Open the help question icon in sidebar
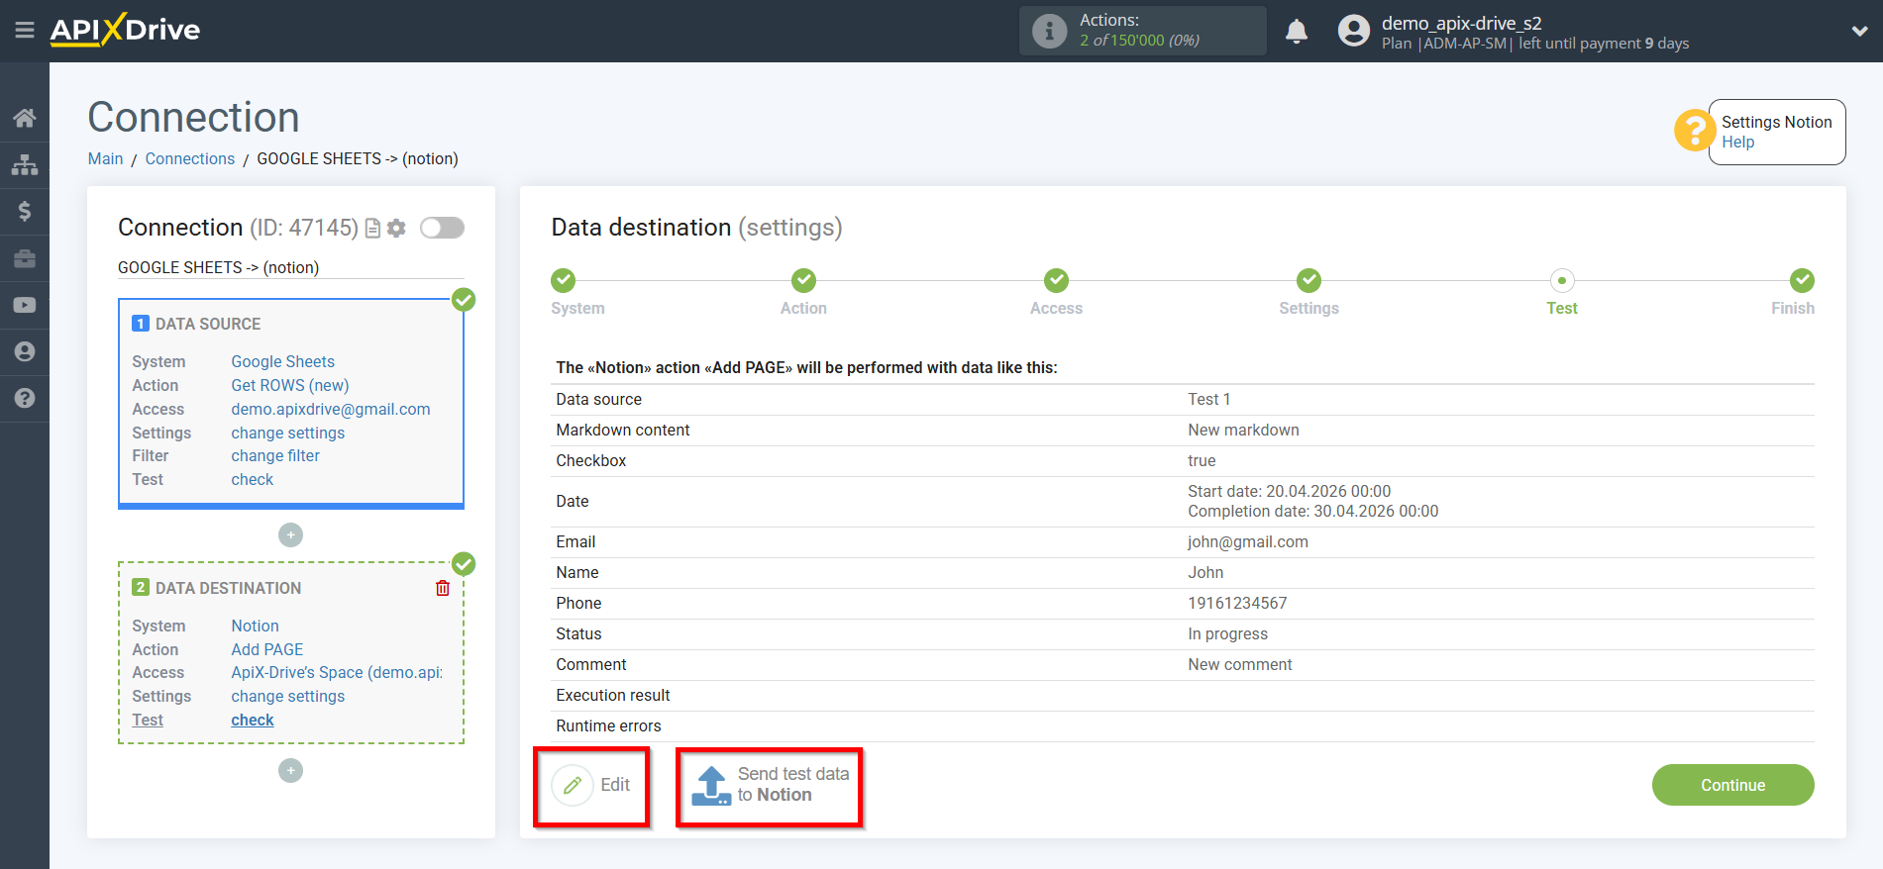Screen dimensions: 1883x869 tap(25, 398)
